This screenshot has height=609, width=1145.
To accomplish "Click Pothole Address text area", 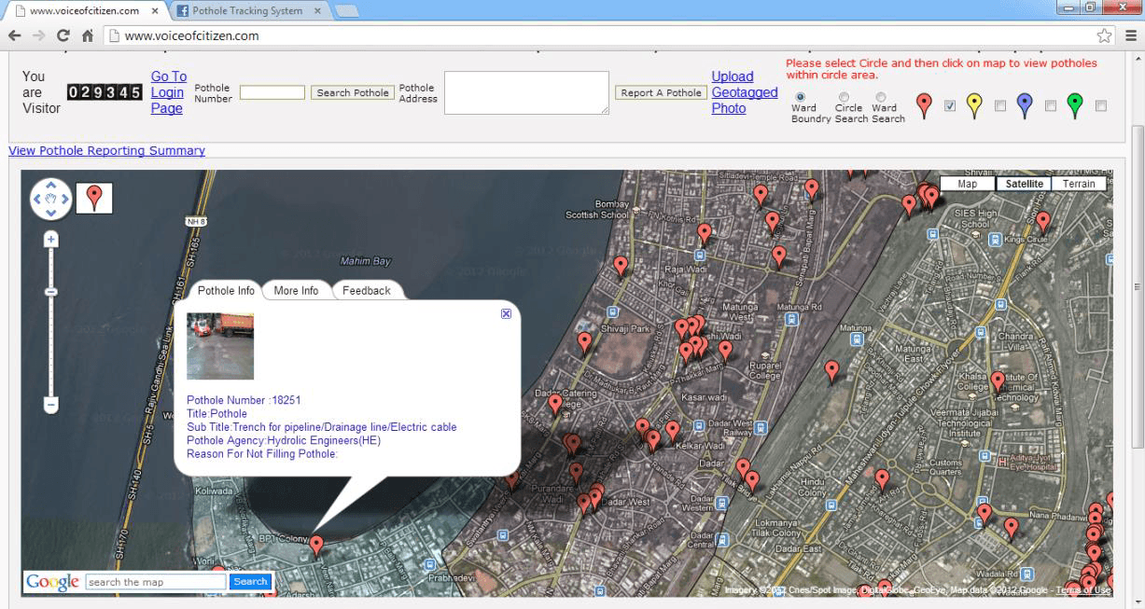I will [526, 93].
